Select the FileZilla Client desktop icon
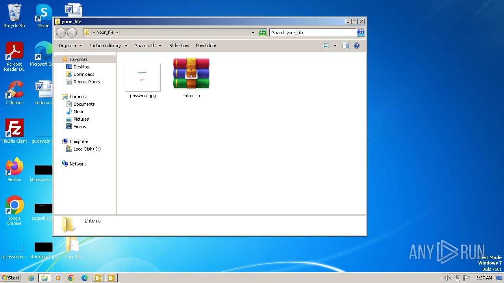Image resolution: width=504 pixels, height=283 pixels. 14,131
